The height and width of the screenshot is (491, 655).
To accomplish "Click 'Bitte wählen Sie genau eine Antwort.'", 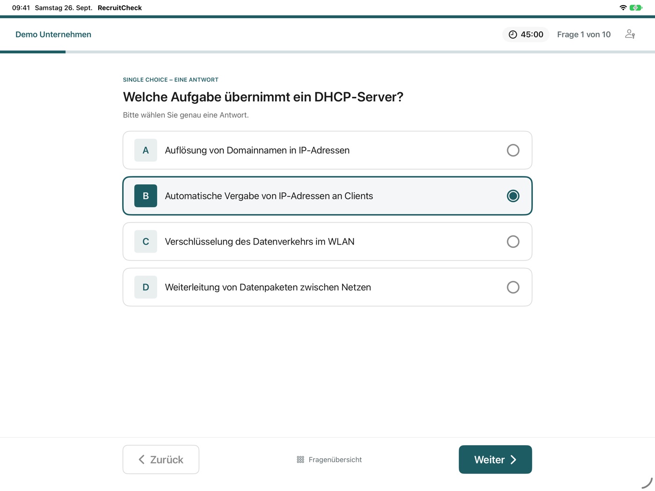I will [x=186, y=115].
